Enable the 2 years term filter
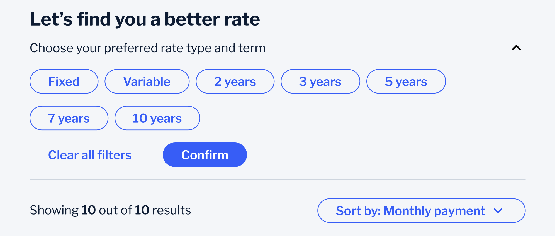 235,81
